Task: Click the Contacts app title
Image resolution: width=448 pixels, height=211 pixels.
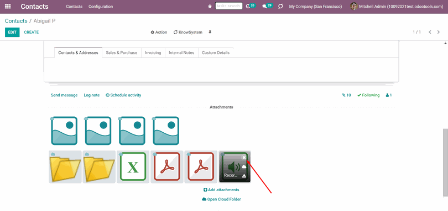Action: pos(35,6)
